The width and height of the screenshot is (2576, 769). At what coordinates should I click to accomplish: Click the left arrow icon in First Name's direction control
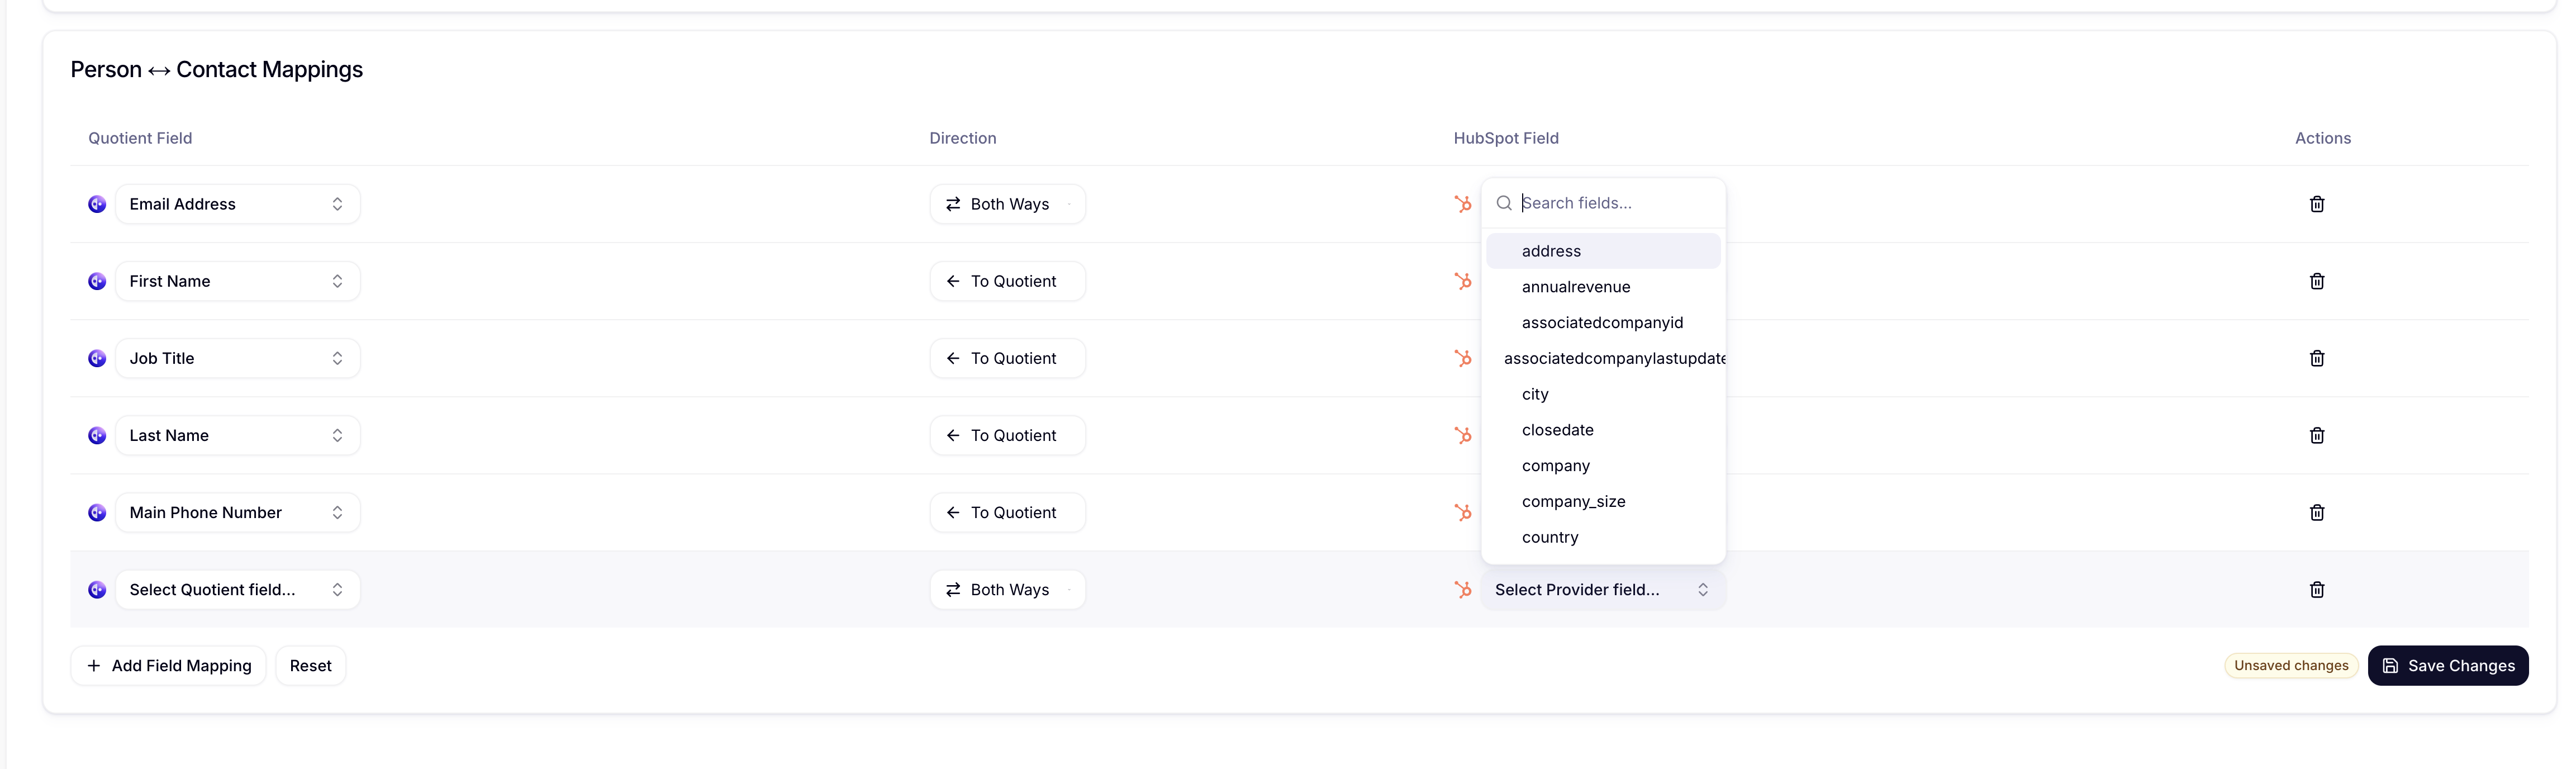(x=952, y=281)
